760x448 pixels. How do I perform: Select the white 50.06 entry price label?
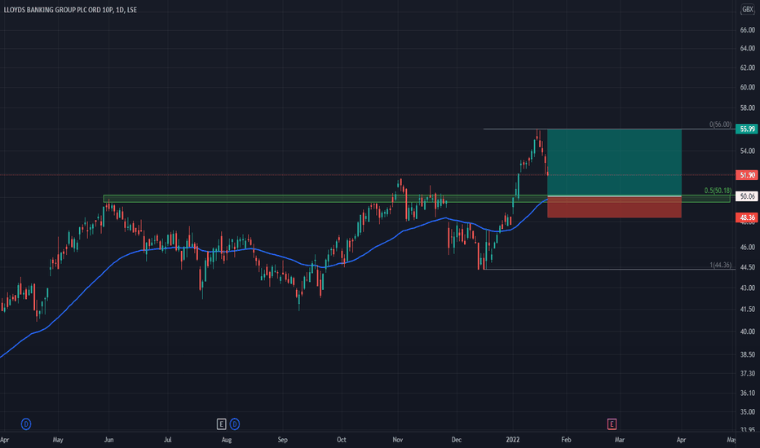point(747,196)
